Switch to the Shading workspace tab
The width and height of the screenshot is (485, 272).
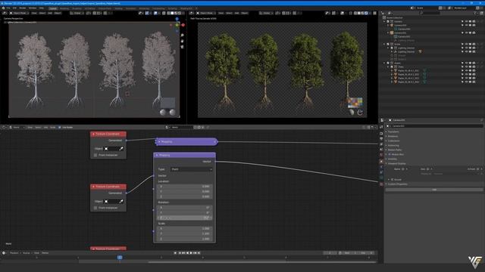(x=118, y=8)
